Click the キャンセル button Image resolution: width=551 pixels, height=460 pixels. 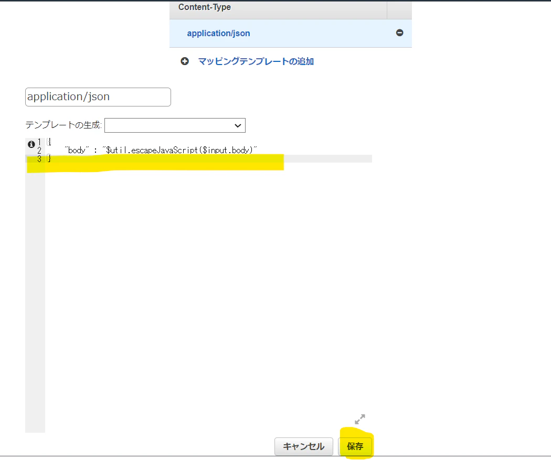(304, 446)
